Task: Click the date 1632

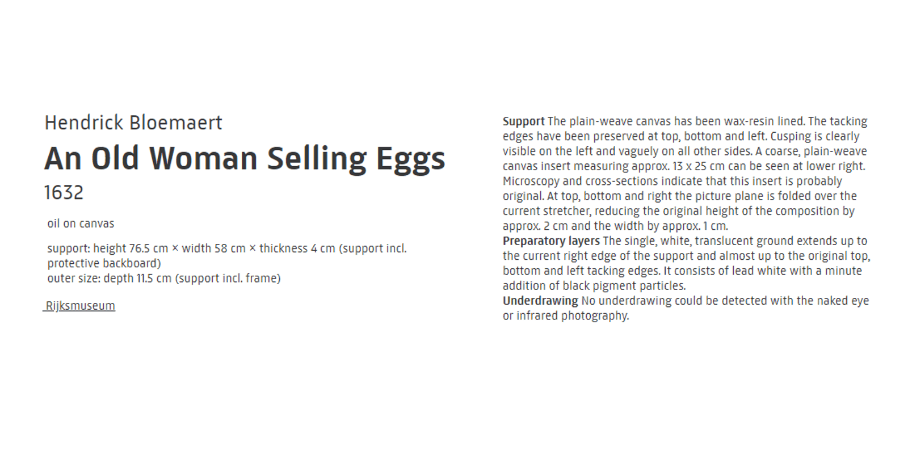Action: tap(64, 192)
